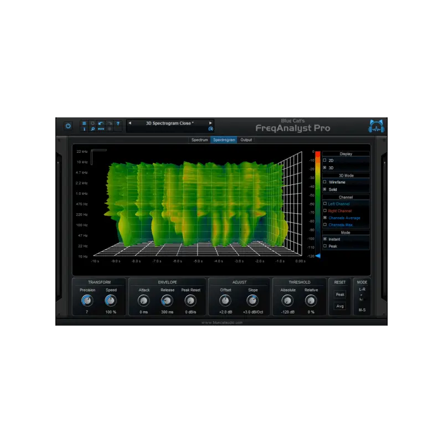Select the Spectrogram tab
443x443 pixels.
click(x=224, y=140)
